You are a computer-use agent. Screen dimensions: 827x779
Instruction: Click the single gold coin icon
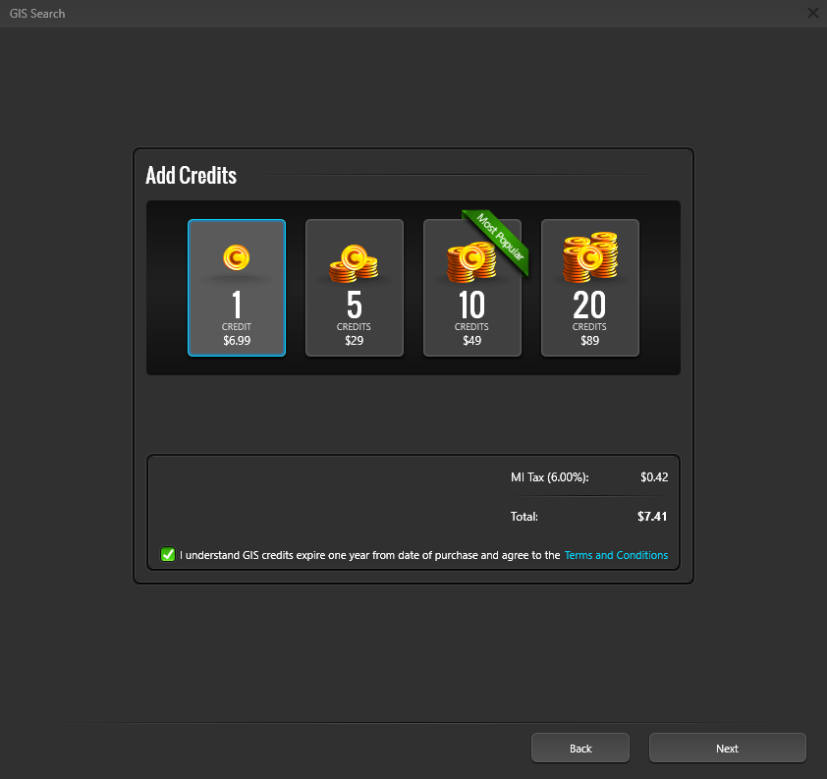[236, 258]
